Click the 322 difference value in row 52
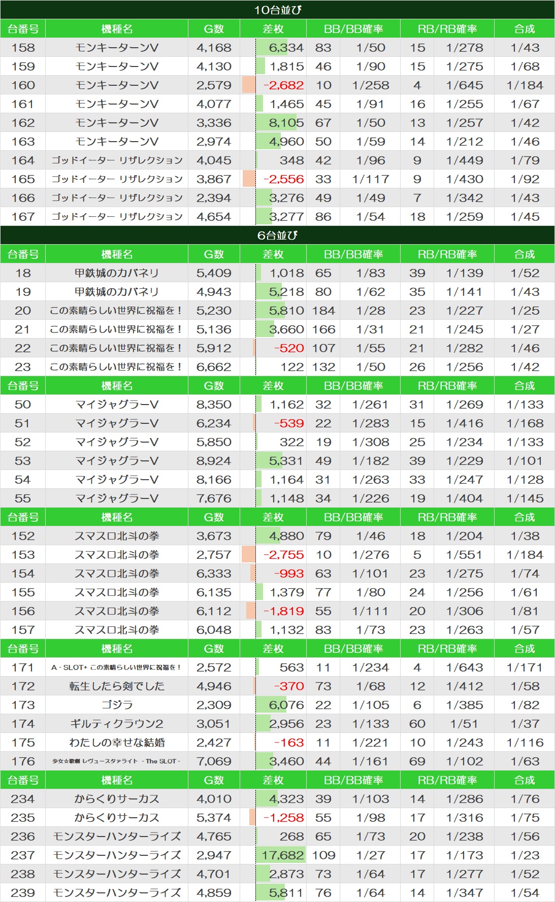 click(x=292, y=442)
